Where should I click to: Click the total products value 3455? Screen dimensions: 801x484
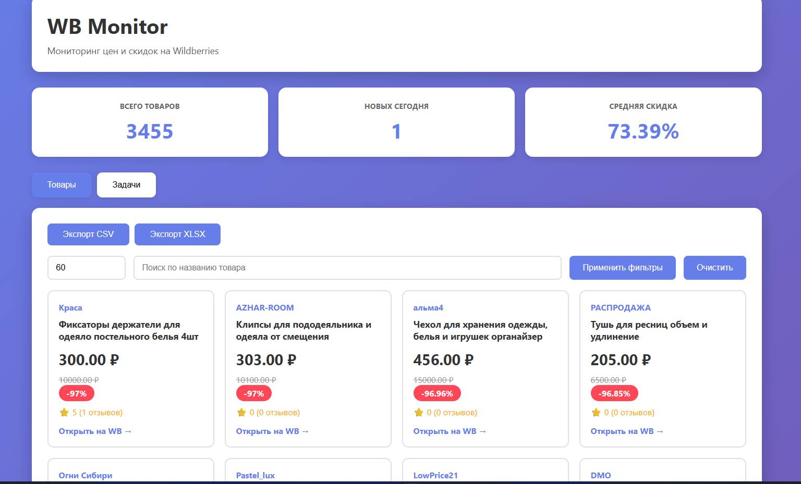(x=150, y=131)
